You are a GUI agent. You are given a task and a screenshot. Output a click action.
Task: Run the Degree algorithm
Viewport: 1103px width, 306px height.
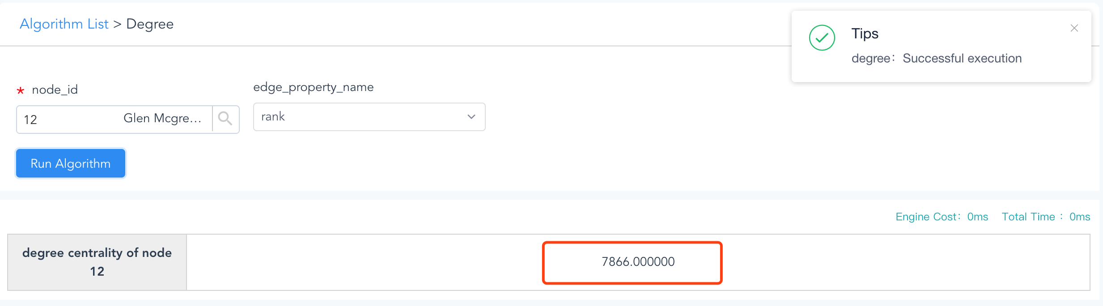pyautogui.click(x=71, y=164)
